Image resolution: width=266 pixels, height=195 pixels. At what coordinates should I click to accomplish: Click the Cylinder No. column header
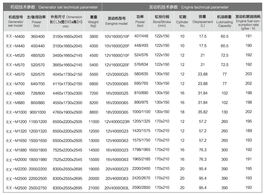[x=182, y=21]
